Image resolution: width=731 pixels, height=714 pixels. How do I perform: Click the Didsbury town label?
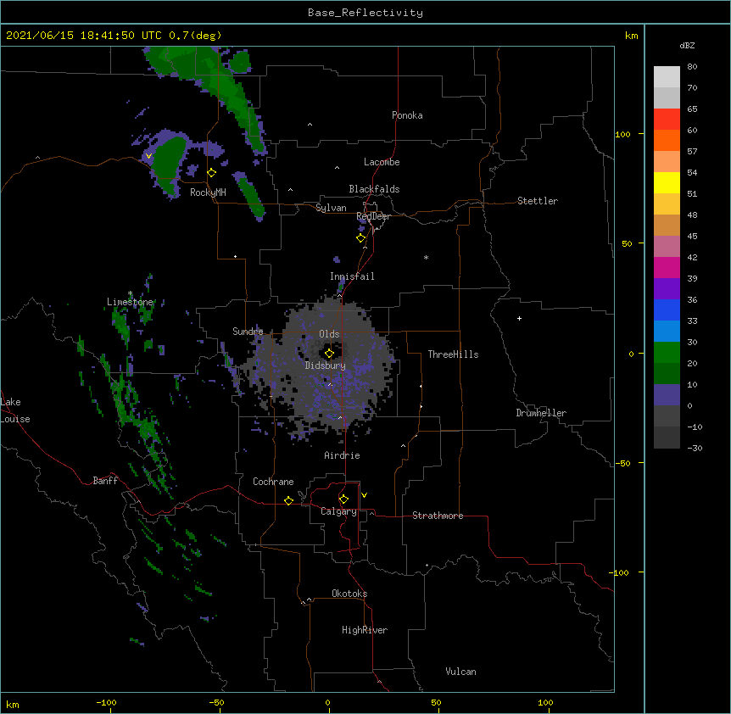[326, 365]
